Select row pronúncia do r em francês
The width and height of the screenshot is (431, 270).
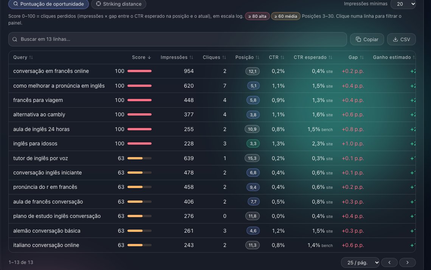212,187
